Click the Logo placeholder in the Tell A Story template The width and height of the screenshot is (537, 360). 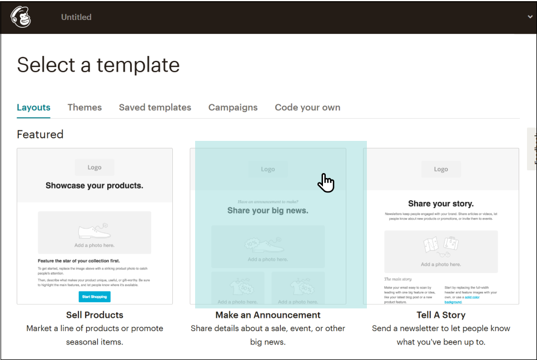(441, 169)
